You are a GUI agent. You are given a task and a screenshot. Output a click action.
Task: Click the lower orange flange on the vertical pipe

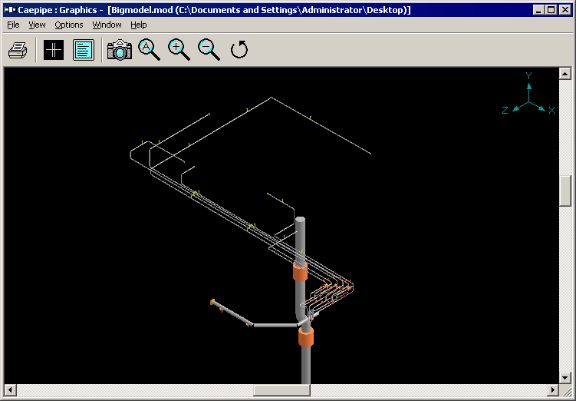coord(305,336)
